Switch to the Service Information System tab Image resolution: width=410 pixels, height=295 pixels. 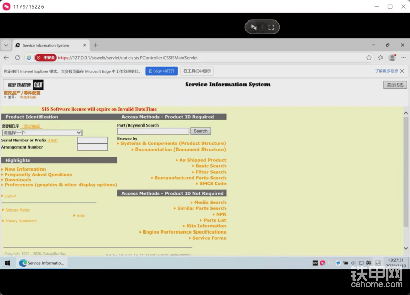[49, 45]
